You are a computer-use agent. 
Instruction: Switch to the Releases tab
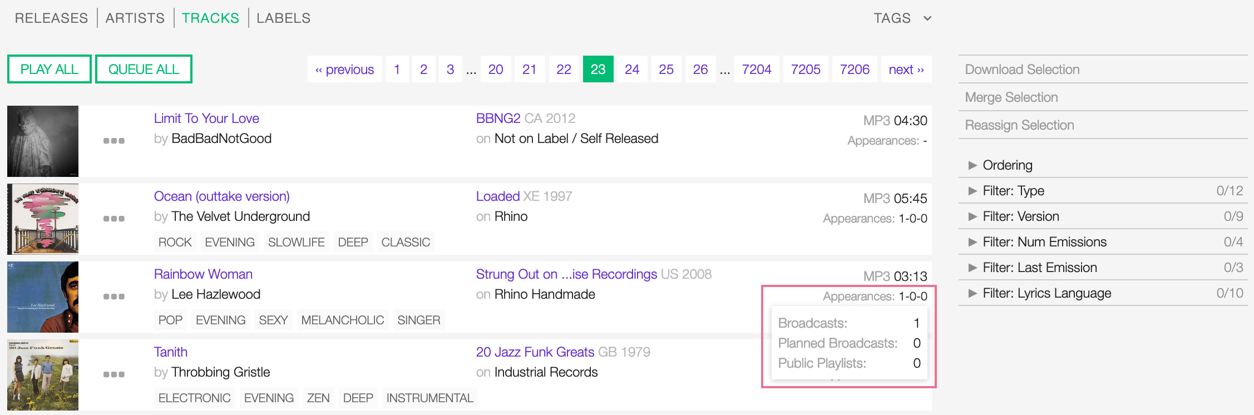51,18
